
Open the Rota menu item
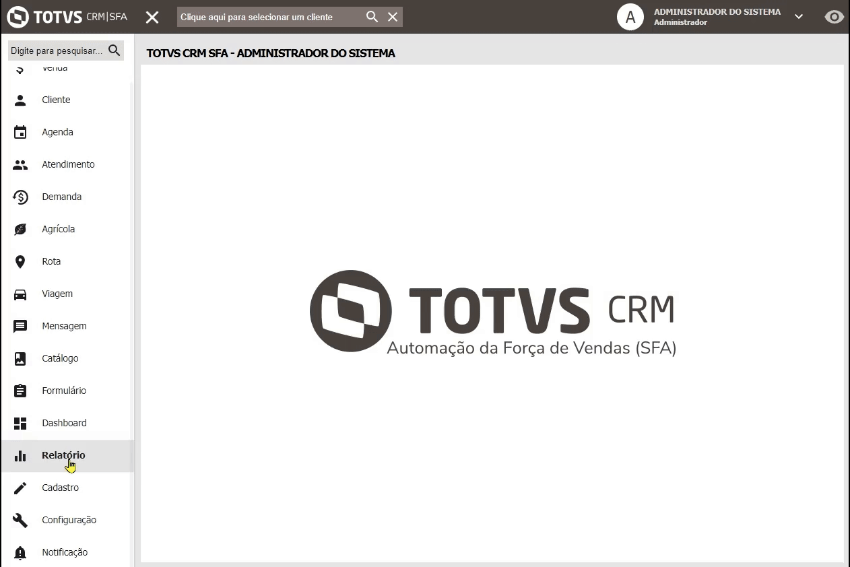click(67, 261)
